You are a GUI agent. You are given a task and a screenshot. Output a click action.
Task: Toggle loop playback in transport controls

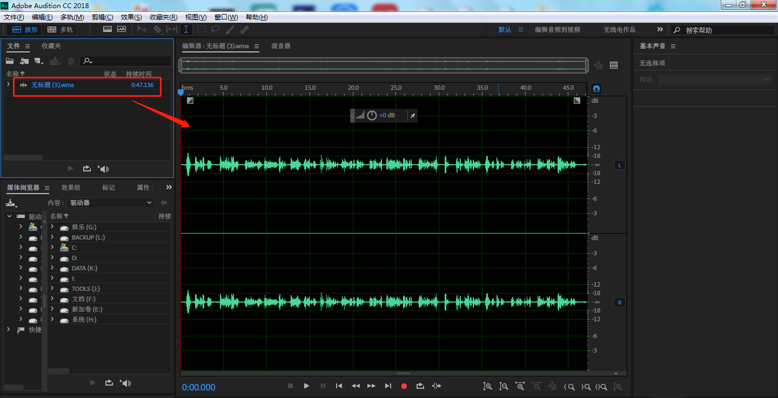420,386
